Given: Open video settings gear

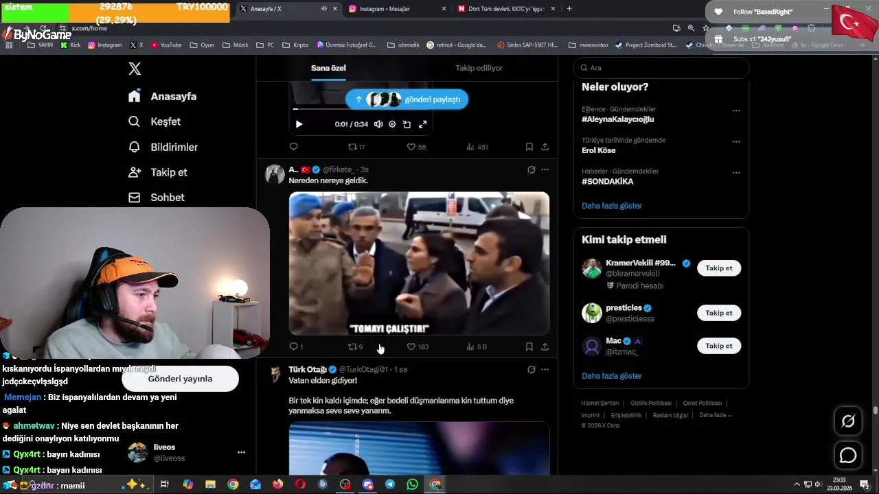Looking at the screenshot, I should pyautogui.click(x=392, y=124).
